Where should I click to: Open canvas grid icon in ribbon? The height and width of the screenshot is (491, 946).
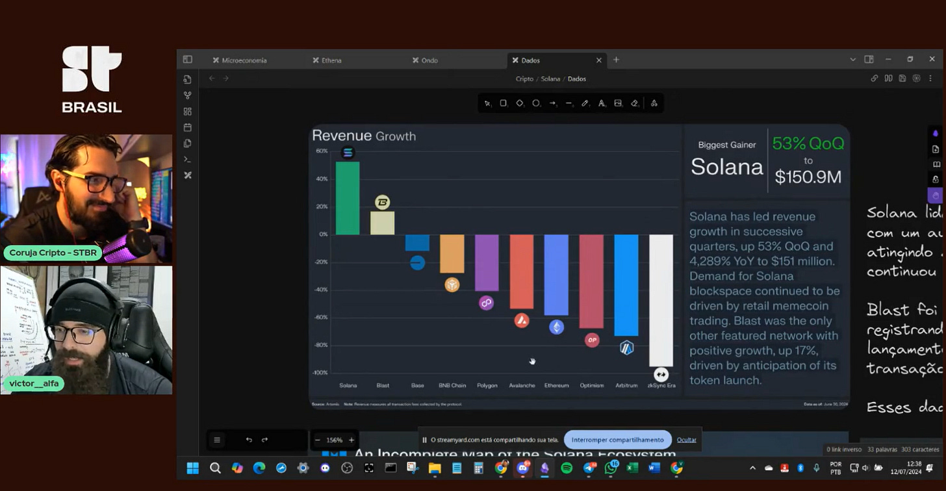click(x=188, y=112)
